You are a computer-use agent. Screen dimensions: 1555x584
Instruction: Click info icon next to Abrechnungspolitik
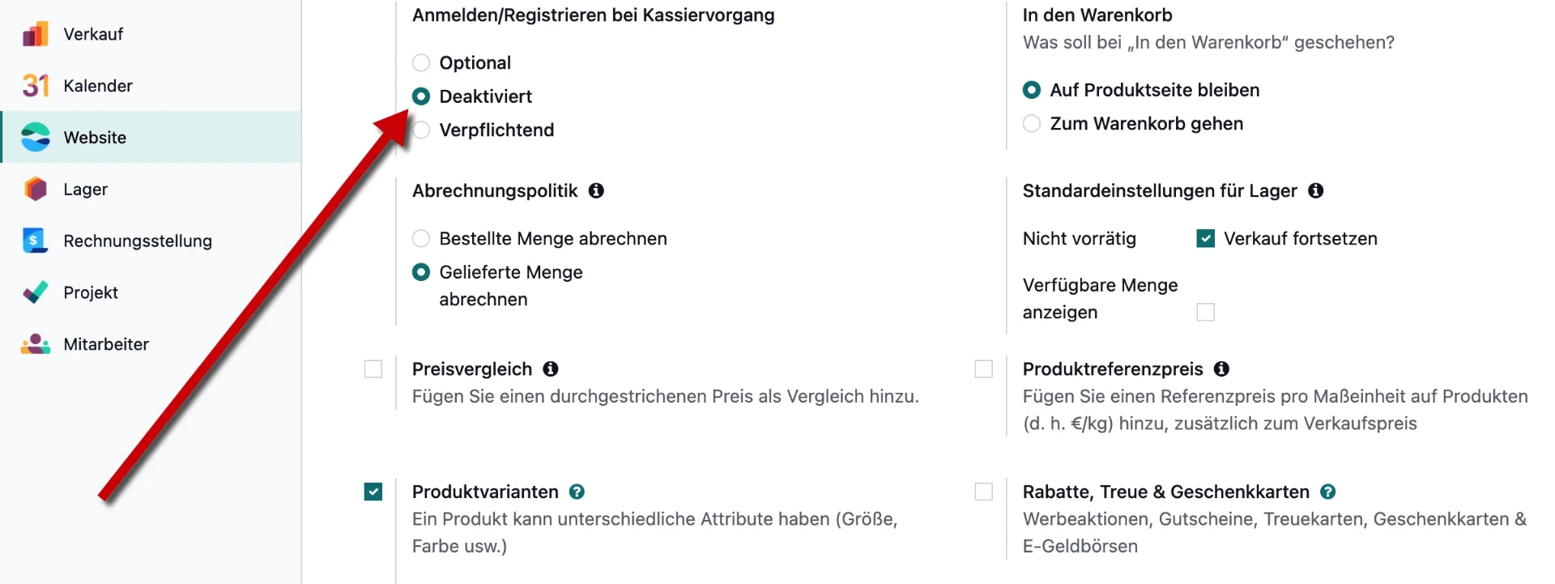tap(596, 191)
